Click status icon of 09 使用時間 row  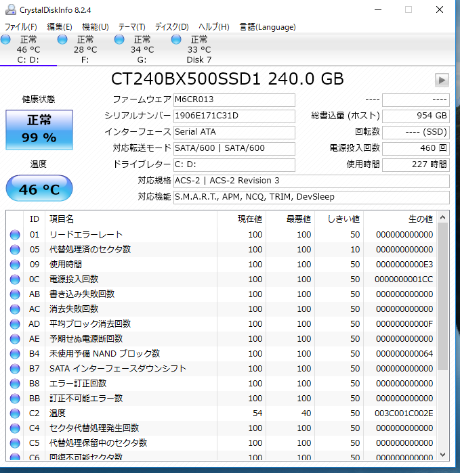(x=15, y=265)
